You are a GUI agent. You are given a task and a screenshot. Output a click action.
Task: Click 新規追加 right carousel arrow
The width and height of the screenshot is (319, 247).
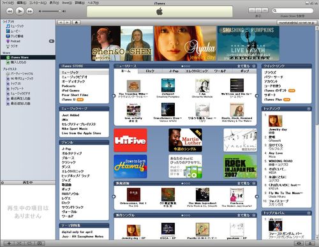pos(256,197)
